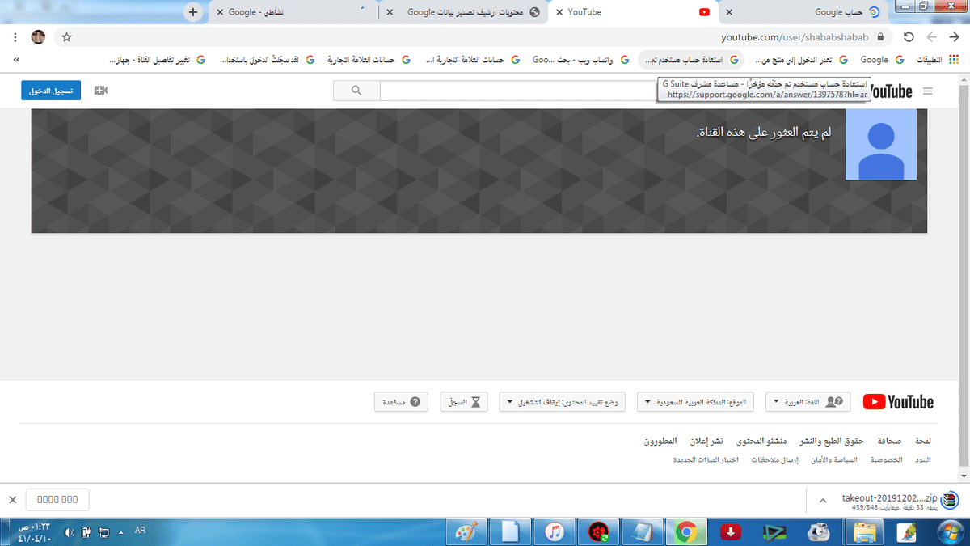Viewport: 970px width, 546px height.
Task: Close the downloads bar
Action: click(x=11, y=500)
